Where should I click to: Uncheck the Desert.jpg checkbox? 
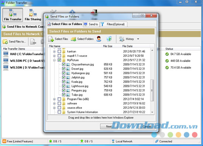coord(63,69)
